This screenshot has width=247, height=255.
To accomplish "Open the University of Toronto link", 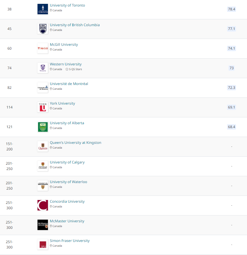I will [67, 5].
